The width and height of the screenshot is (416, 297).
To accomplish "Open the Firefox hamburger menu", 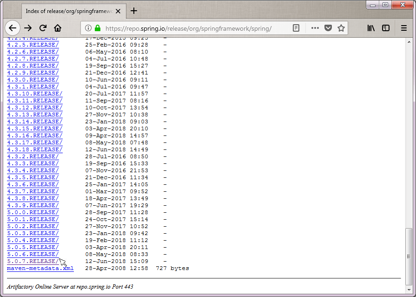I will point(404,28).
